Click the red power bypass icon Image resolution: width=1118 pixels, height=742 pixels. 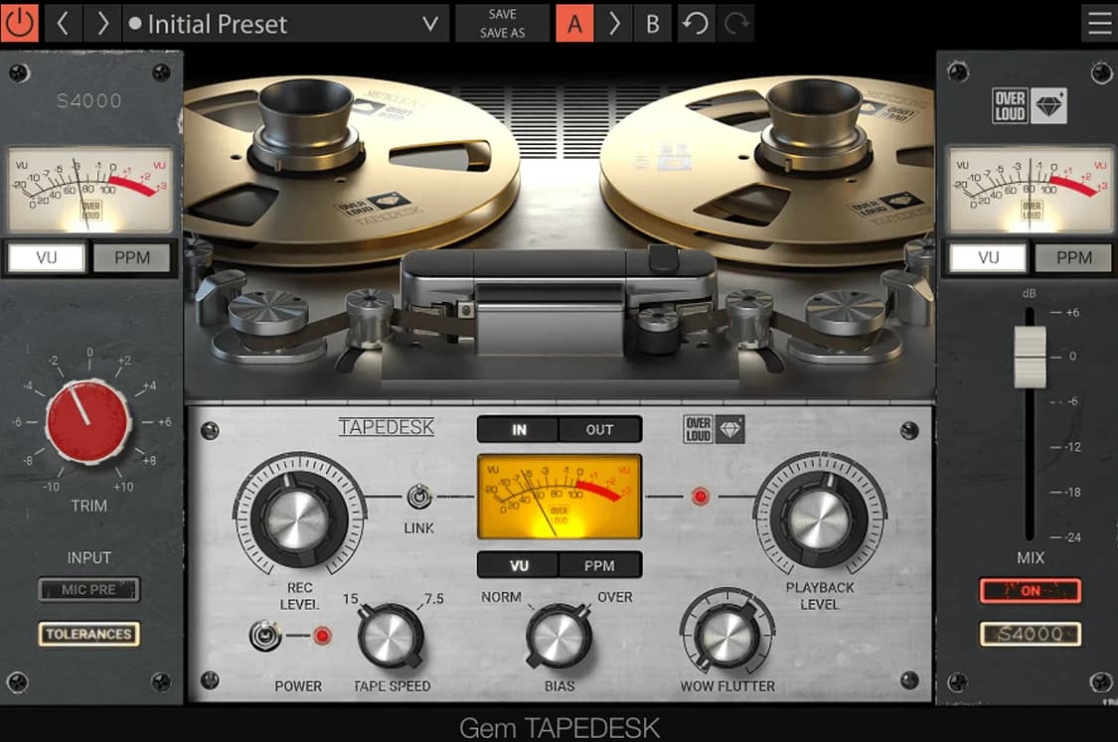(x=20, y=23)
